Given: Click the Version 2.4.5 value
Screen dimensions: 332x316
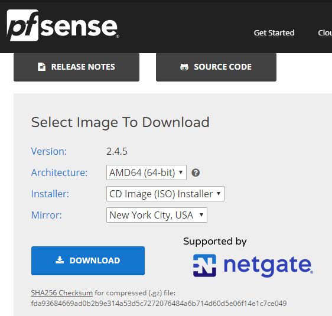Looking at the screenshot, I should pyautogui.click(x=117, y=151).
